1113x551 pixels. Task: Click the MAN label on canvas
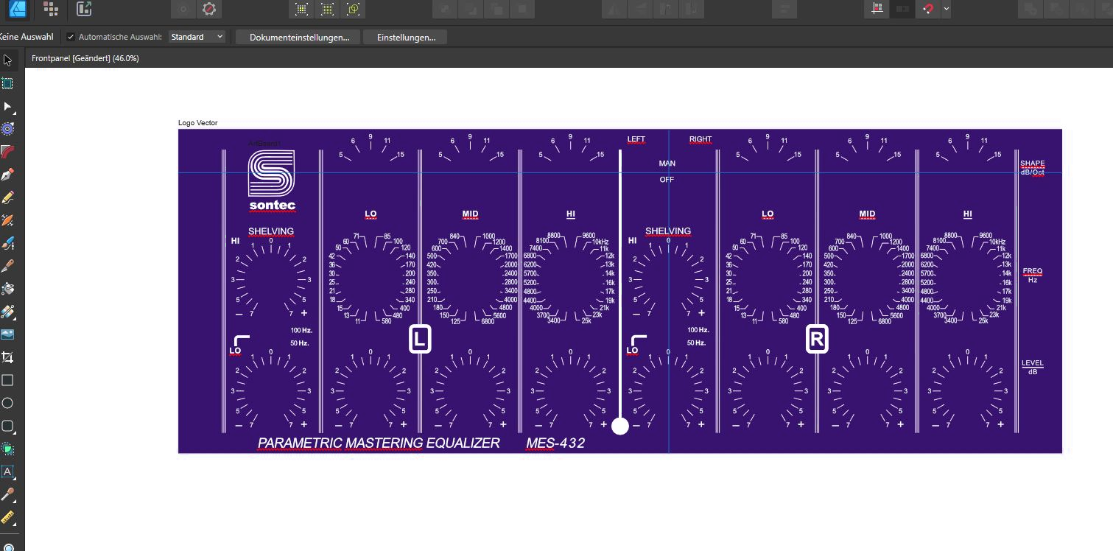tap(667, 164)
